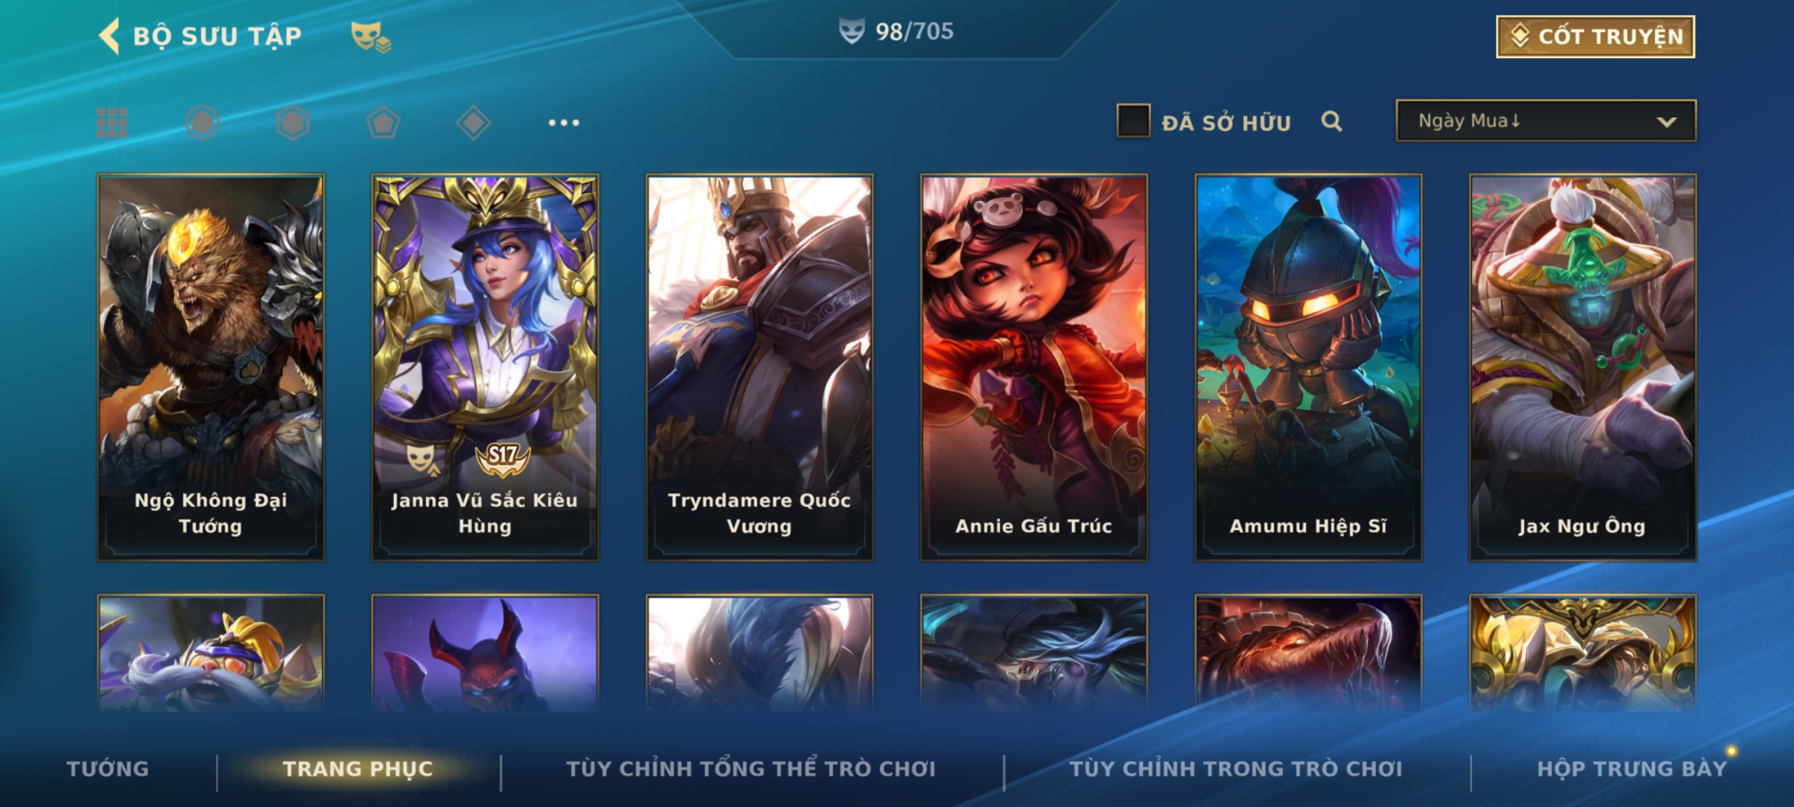Screen dimensions: 1794x807
Task: Select the Trang Phục tab
Action: 358,769
